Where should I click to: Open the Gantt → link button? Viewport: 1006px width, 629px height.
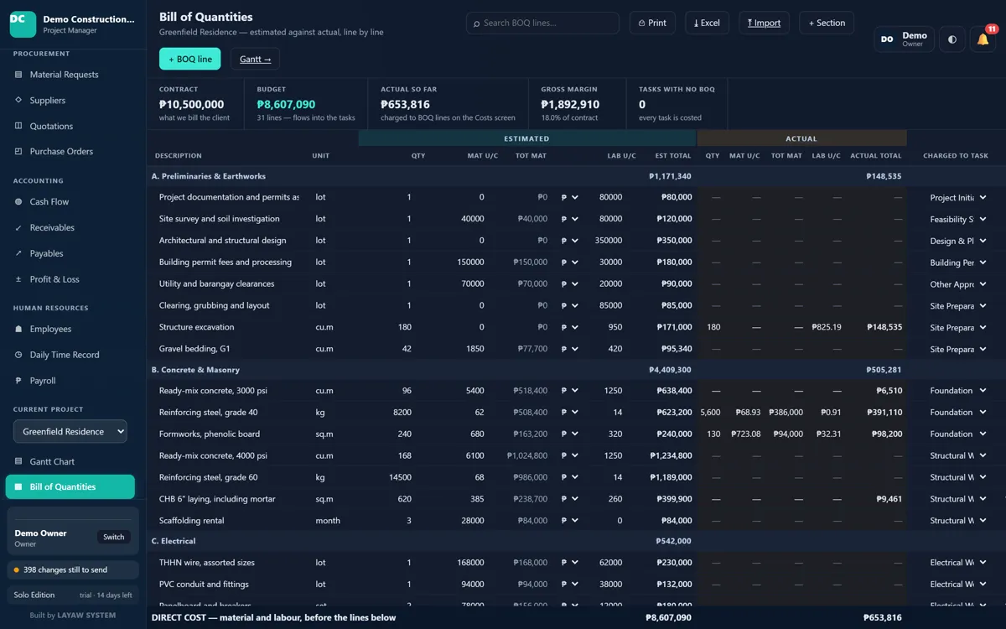coord(255,59)
